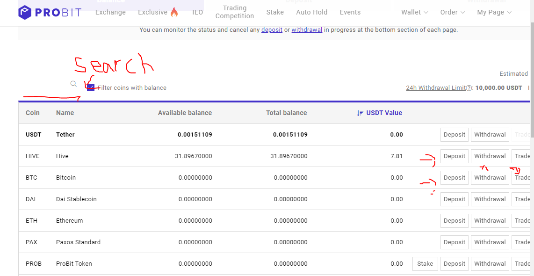Click the ProBit logo
This screenshot has height=276, width=534.
(x=50, y=12)
